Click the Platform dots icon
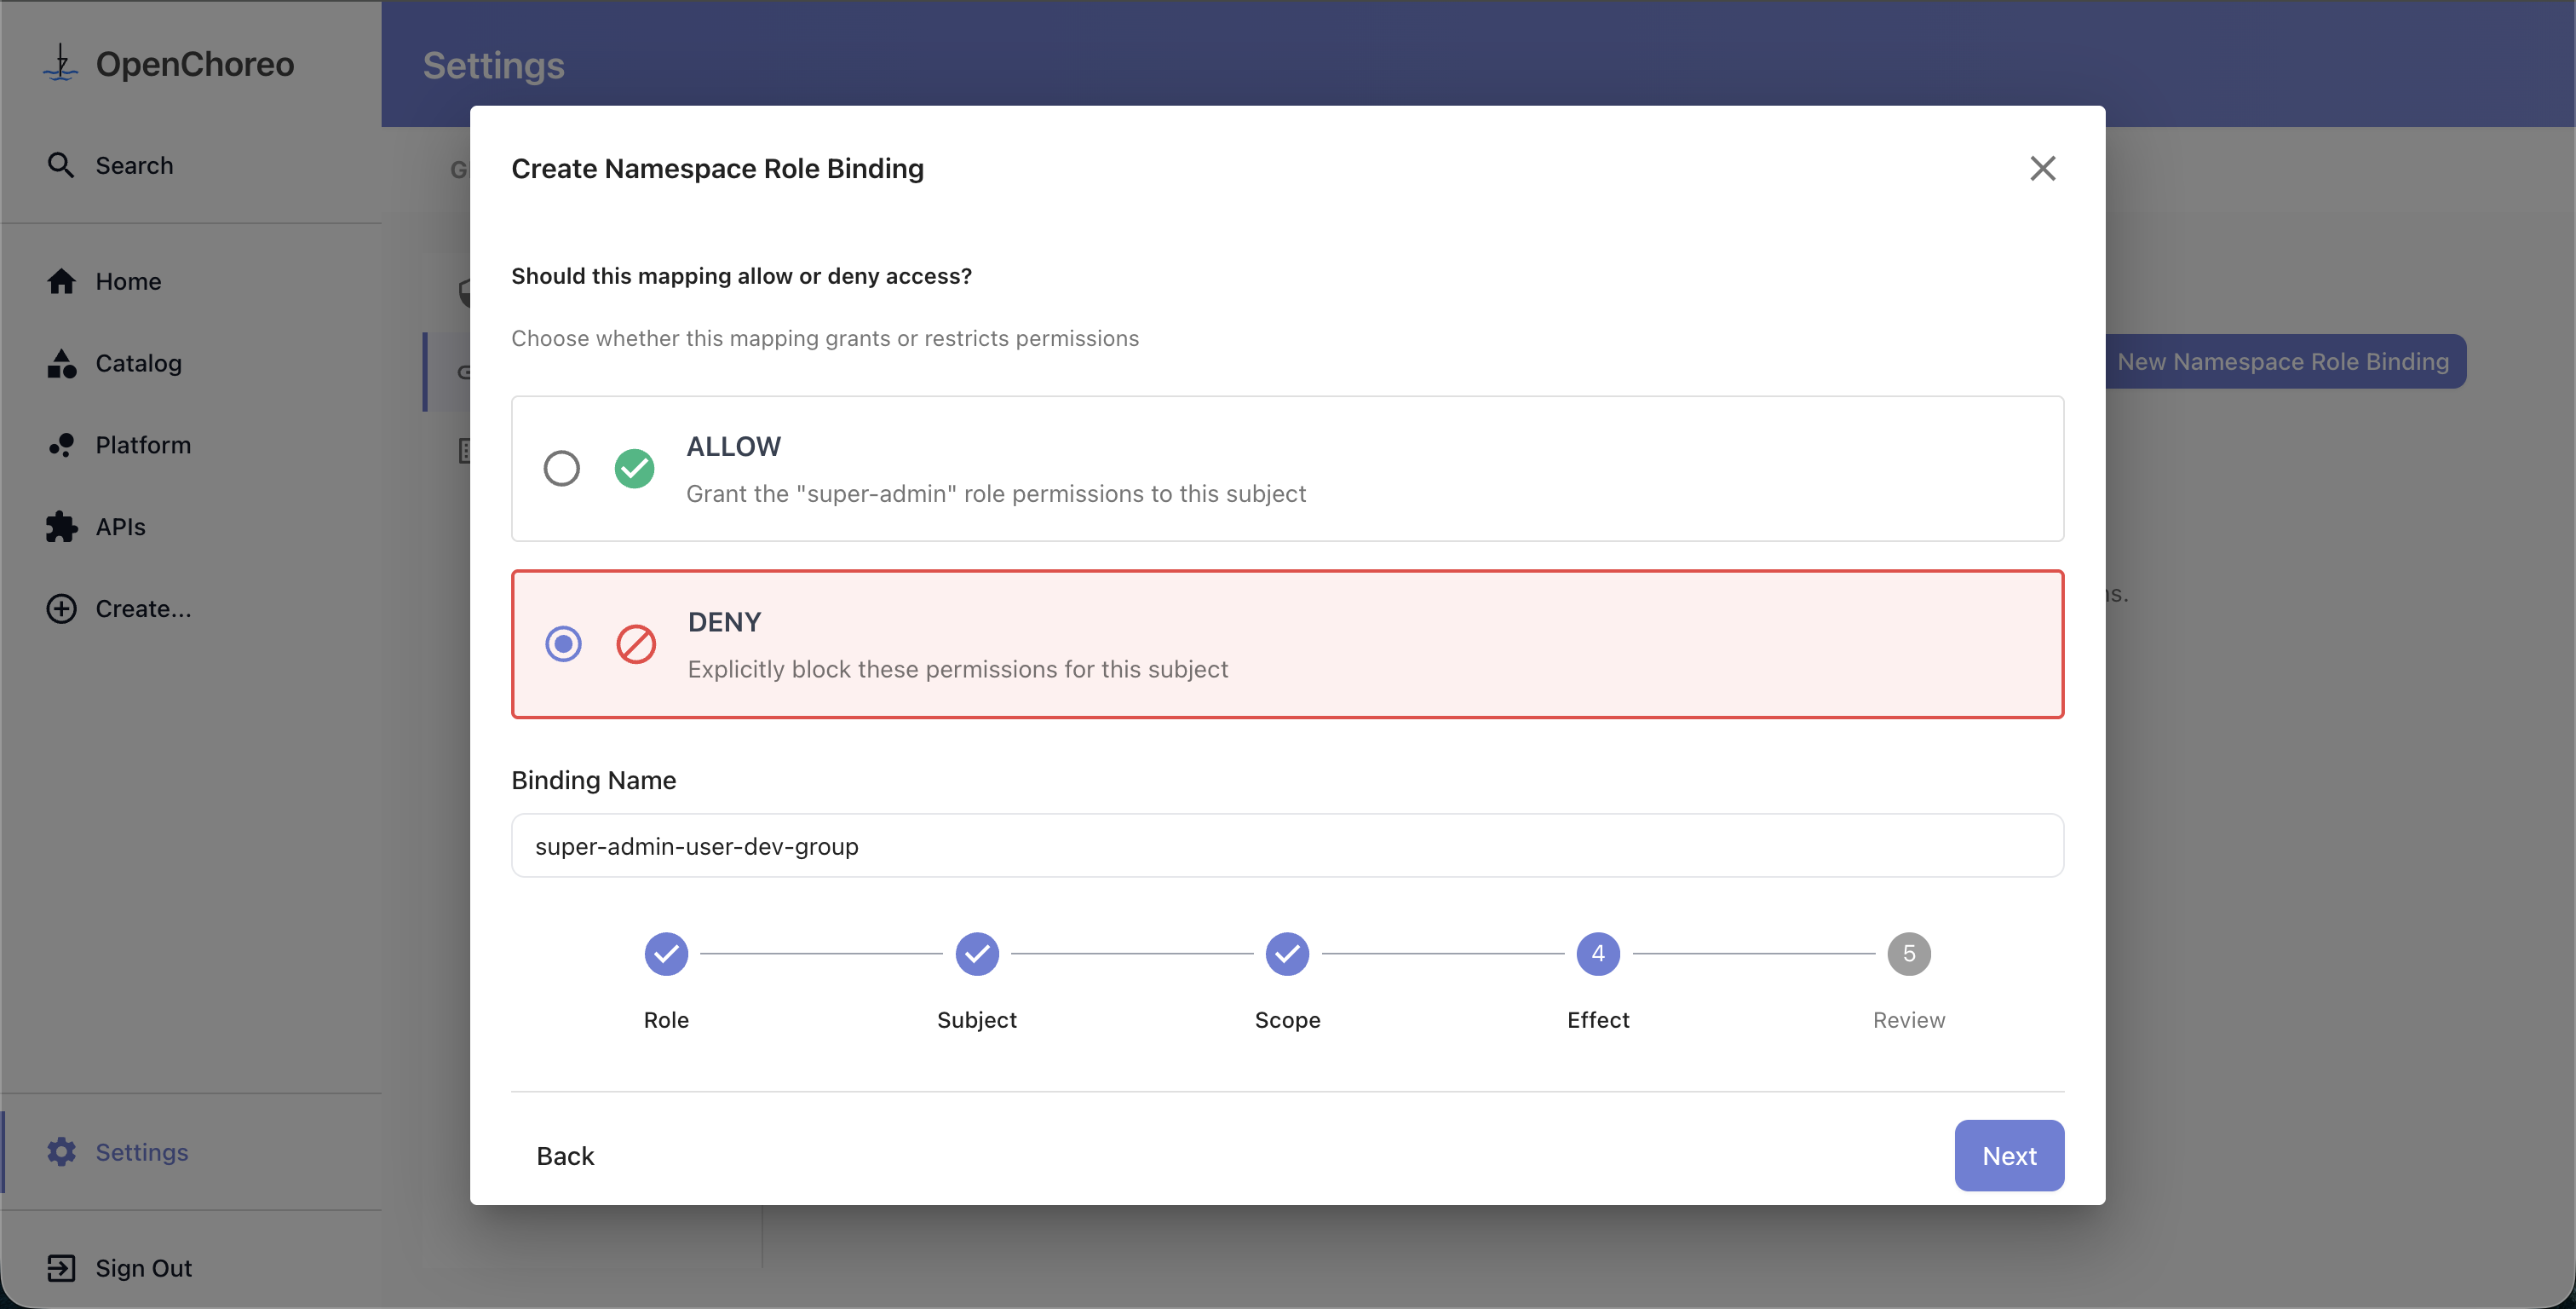Screen dimensions: 2576x1309 (x=61, y=444)
